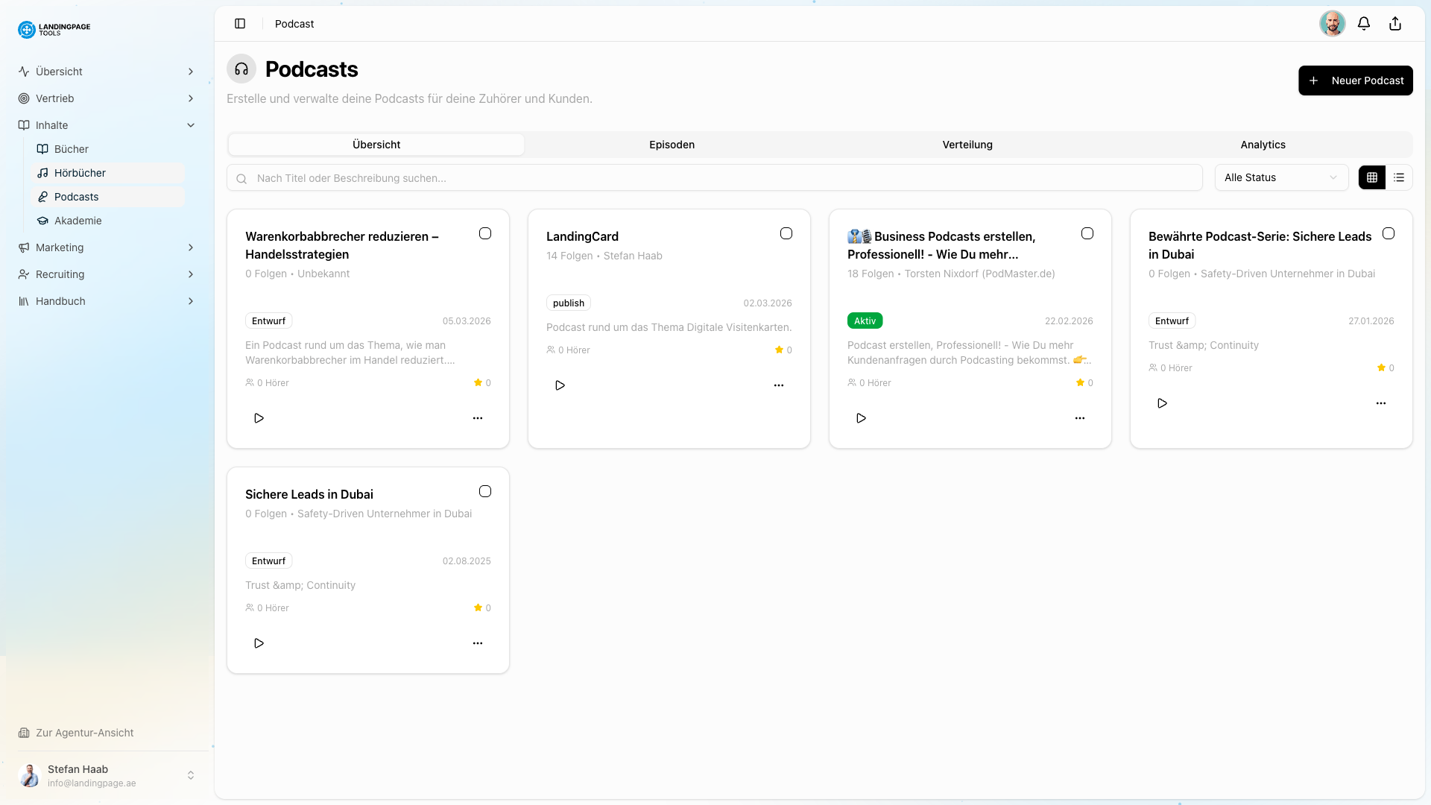Toggle the sidebar collapse icon
This screenshot has width=1431, height=805.
(240, 23)
